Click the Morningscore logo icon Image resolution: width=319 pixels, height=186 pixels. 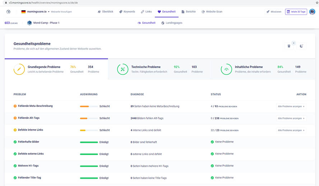click(8, 12)
